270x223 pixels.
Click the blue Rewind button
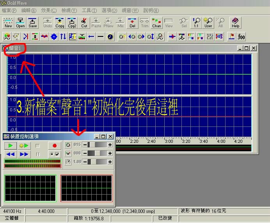coord(11,154)
